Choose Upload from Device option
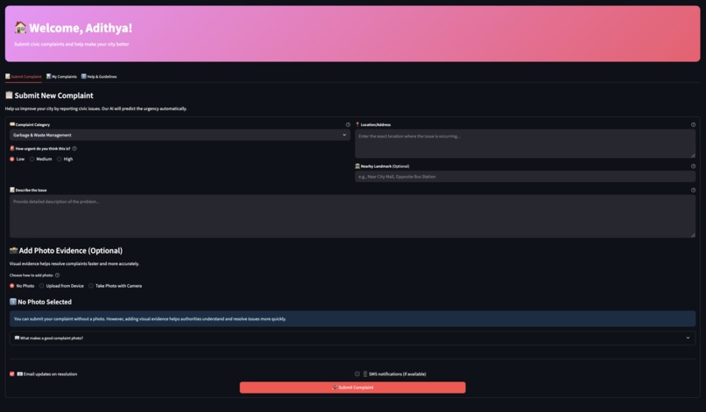The width and height of the screenshot is (706, 412). point(61,286)
